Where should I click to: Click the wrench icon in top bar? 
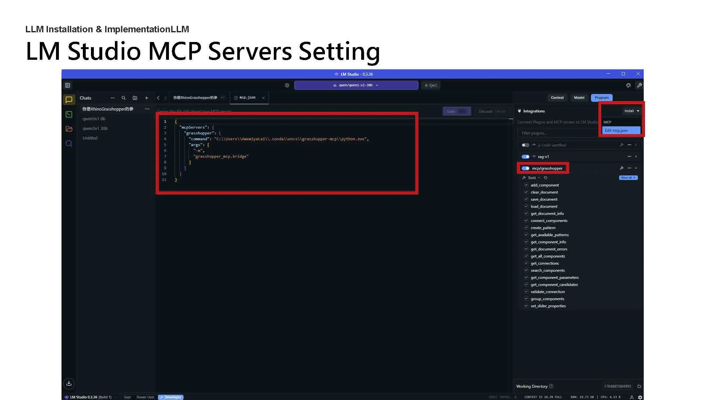pos(639,85)
